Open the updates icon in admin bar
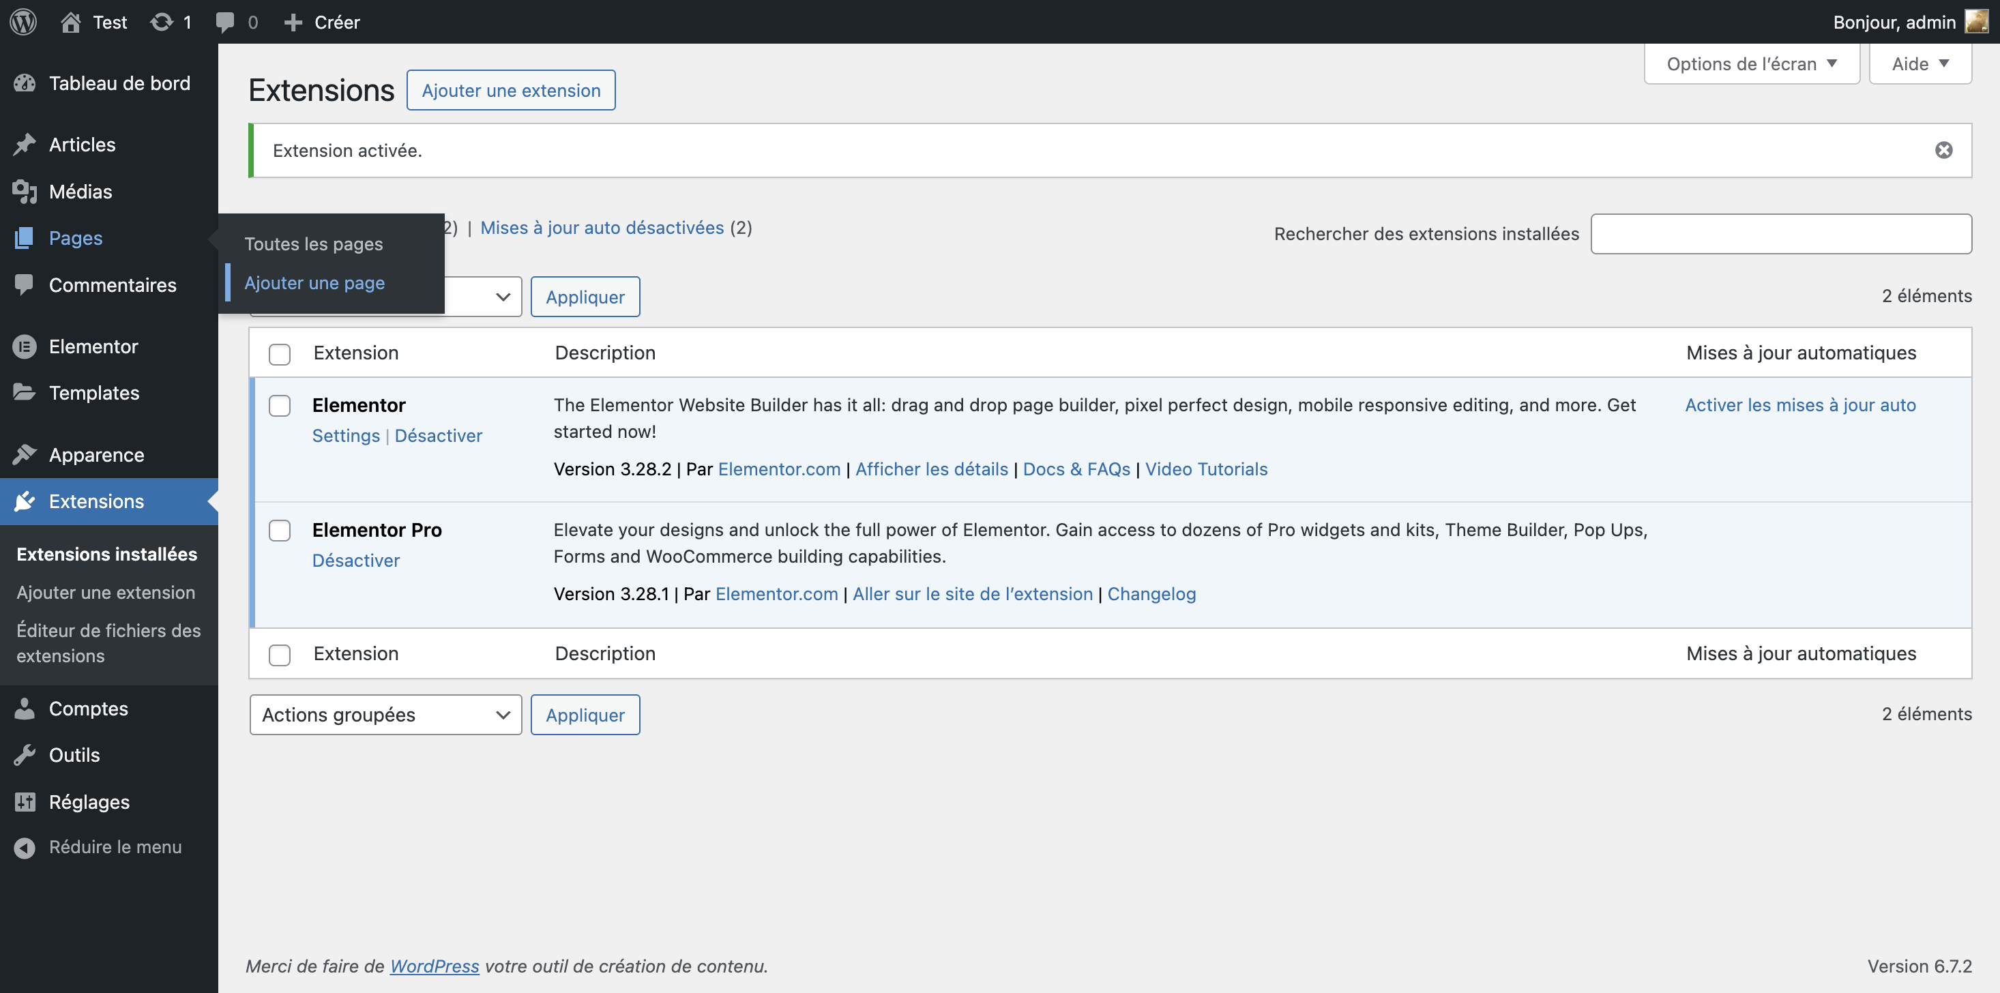This screenshot has width=2000, height=993. pyautogui.click(x=162, y=22)
